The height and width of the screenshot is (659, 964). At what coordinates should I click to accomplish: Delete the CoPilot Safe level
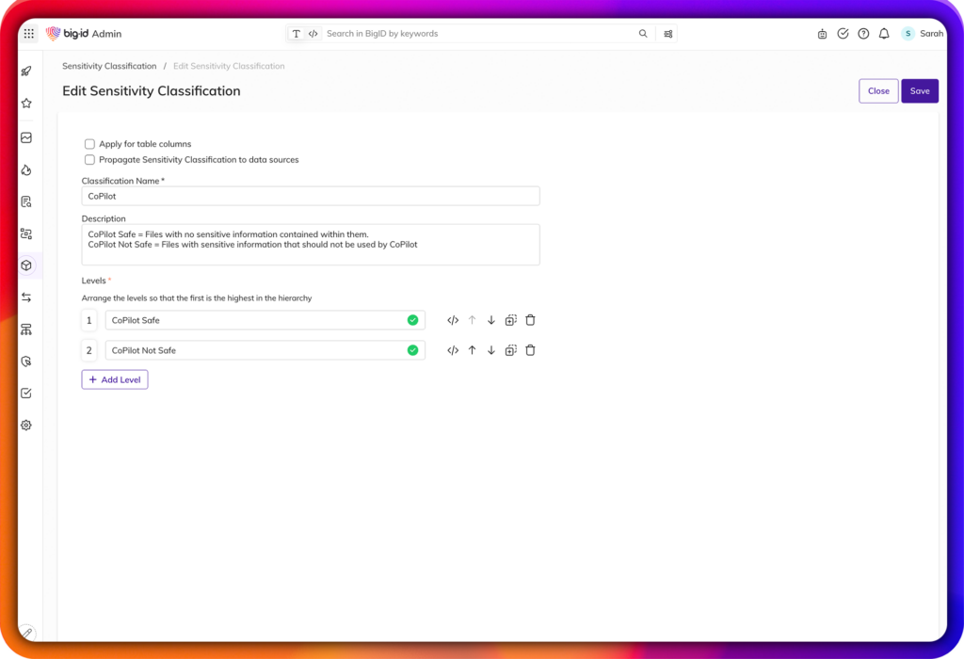pyautogui.click(x=530, y=320)
